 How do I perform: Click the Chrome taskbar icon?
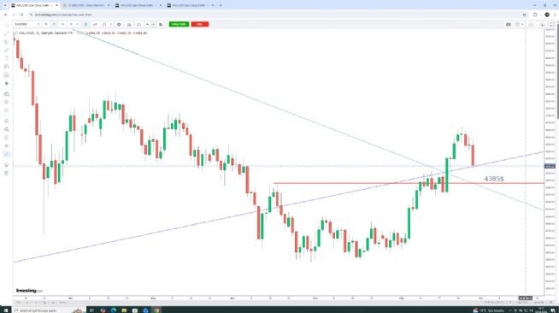click(x=156, y=310)
